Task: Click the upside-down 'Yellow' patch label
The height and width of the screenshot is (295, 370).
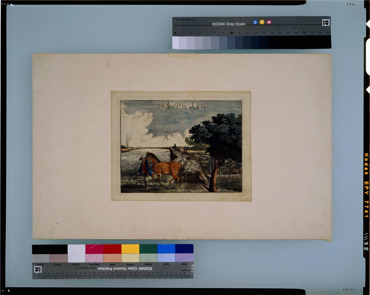Action: pyautogui.click(x=130, y=264)
